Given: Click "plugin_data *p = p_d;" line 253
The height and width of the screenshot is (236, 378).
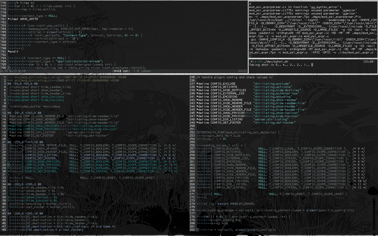Looking at the screenshot, I should click(222, 136).
